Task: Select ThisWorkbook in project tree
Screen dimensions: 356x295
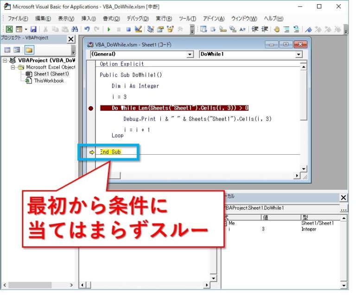Action: pyautogui.click(x=49, y=81)
